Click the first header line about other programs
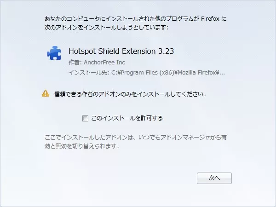The height and width of the screenshot is (207, 276). click(136, 18)
